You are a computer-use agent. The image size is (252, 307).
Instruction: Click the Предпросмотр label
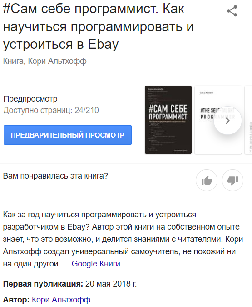point(30,99)
